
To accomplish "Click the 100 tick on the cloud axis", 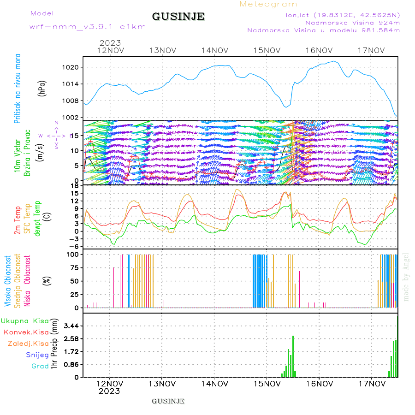I will tap(73, 255).
